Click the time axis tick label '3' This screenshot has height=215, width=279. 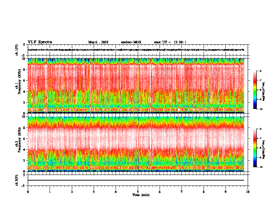tap(94, 192)
